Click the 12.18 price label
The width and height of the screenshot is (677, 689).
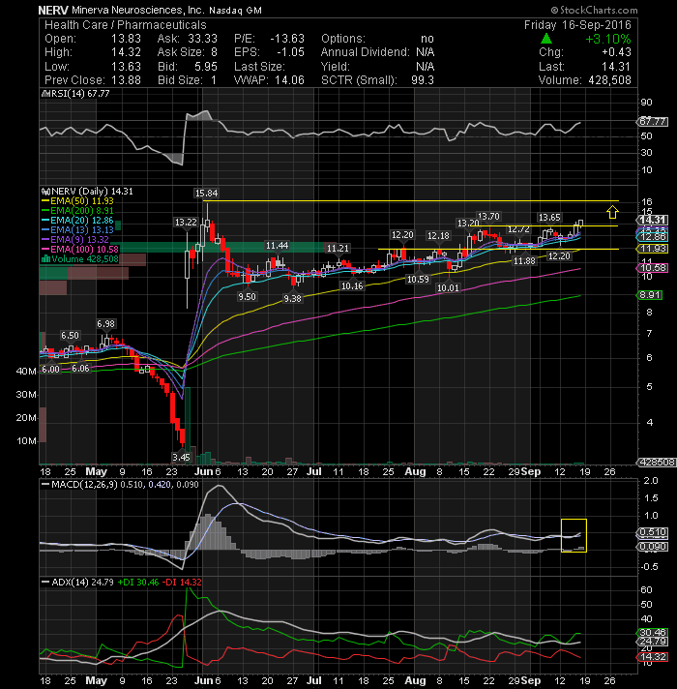tap(438, 236)
